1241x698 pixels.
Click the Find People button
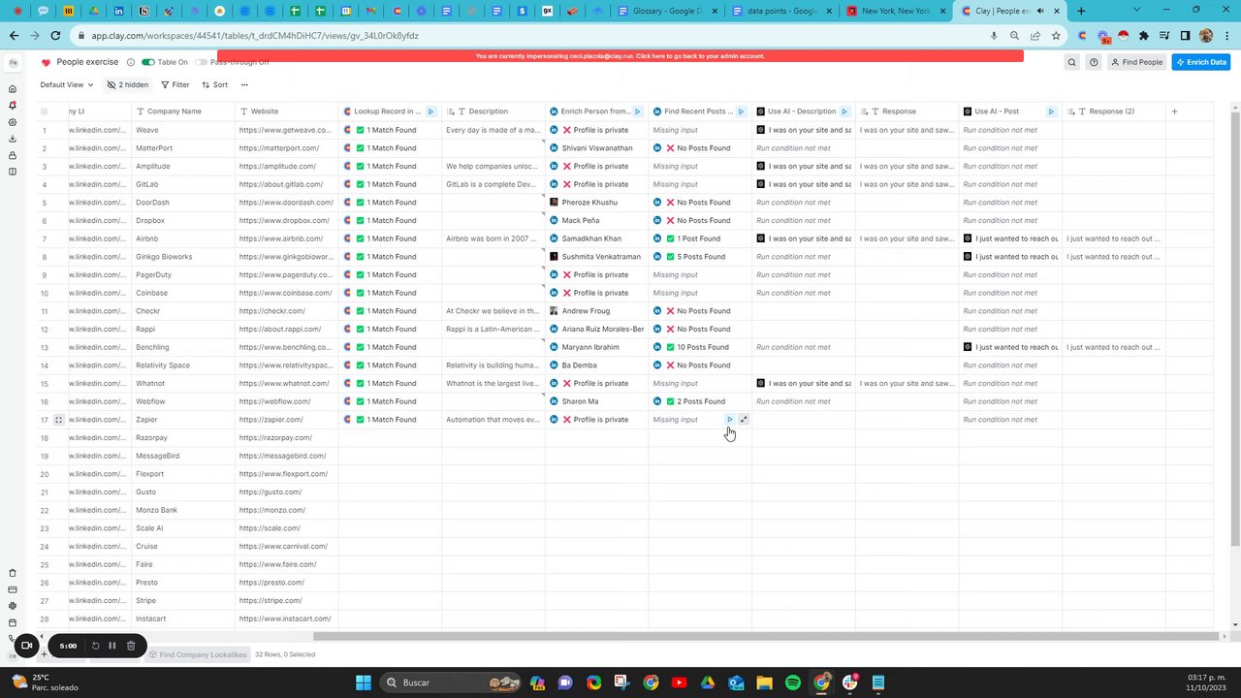pyautogui.click(x=1136, y=62)
